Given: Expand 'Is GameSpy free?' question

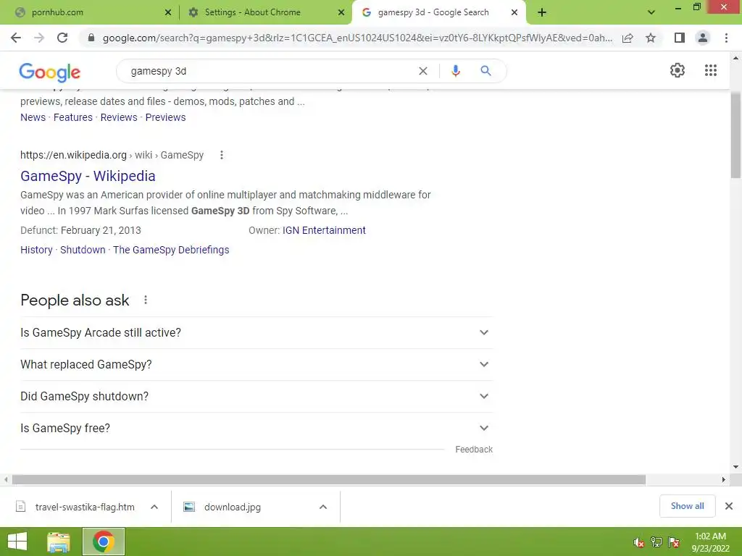Looking at the screenshot, I should click(x=257, y=429).
